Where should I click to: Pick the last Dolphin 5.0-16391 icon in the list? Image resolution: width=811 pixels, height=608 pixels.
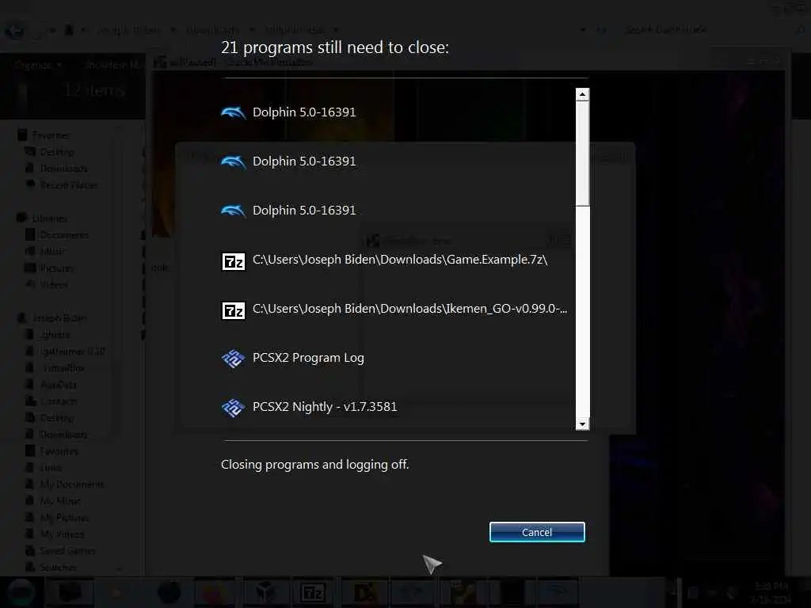pos(234,211)
